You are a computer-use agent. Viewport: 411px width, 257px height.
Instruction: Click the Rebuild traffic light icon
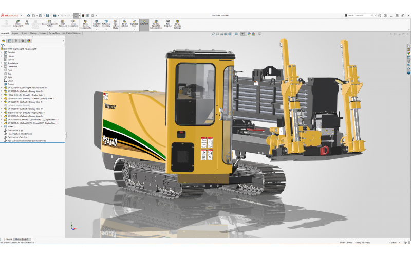(83, 16)
